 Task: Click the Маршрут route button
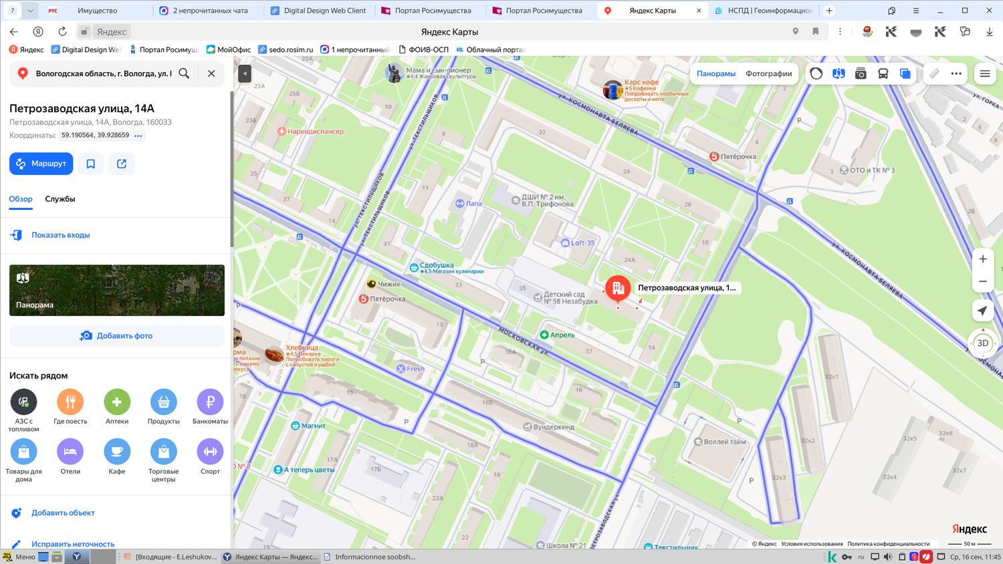[x=41, y=164]
